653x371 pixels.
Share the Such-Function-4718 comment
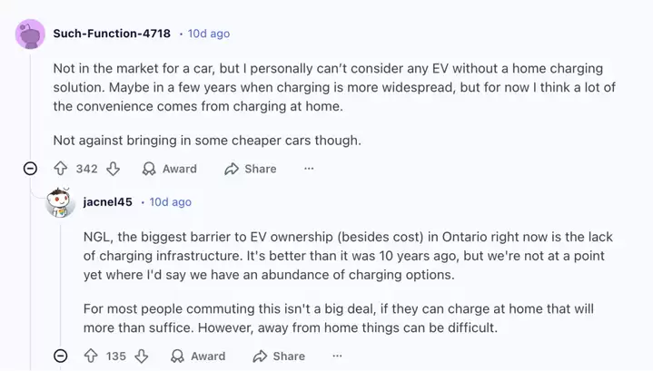click(x=250, y=169)
